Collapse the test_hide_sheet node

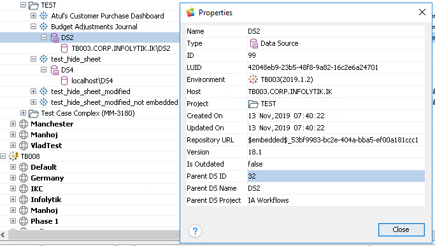point(33,58)
